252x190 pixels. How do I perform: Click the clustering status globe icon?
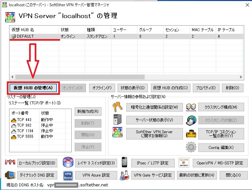click(x=191, y=120)
